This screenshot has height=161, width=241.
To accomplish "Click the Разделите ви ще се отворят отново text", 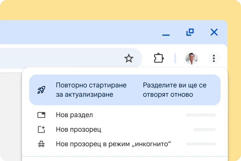I will [175, 90].
